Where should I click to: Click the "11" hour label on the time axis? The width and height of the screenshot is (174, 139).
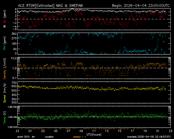tap(94, 131)
